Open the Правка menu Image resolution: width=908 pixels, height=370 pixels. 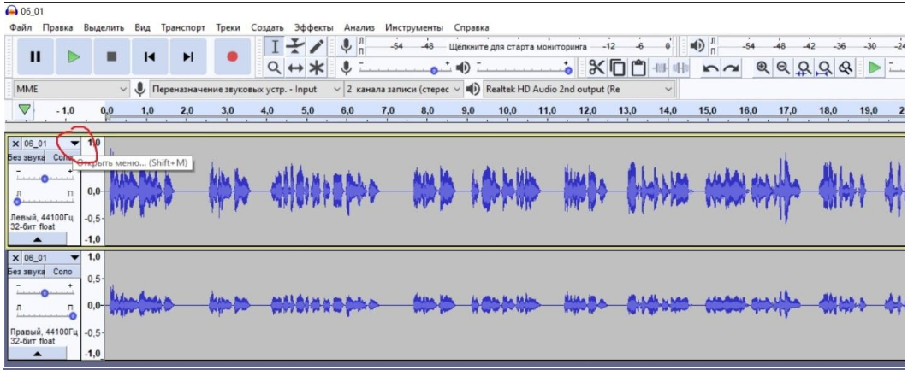point(58,27)
